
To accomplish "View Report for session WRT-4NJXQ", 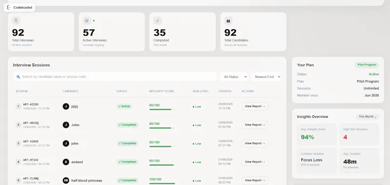I will pos(254,125).
